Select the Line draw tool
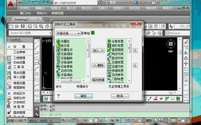The image size is (201, 125). pos(37,42)
